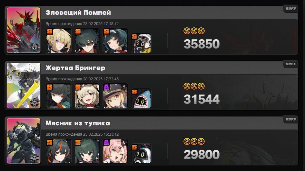
Task: Click BUFF button on Жертва Брингер row
Action: pos(290,64)
